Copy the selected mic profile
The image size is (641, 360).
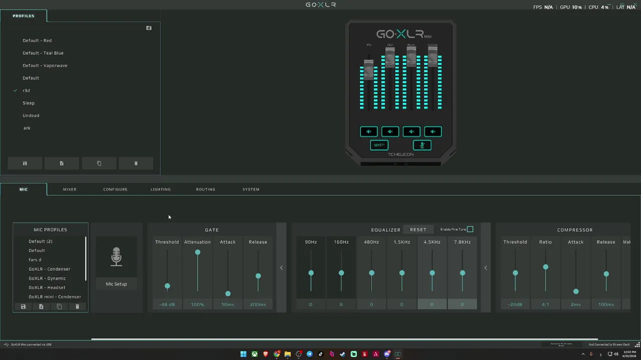pos(59,306)
